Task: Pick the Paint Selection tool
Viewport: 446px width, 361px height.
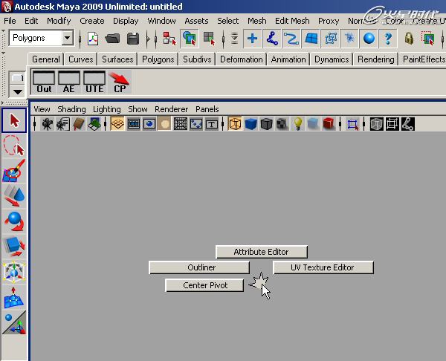Action: pos(14,172)
